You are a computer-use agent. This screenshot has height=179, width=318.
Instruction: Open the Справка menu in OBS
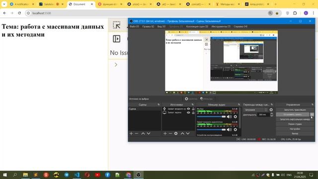pyautogui.click(x=240, y=26)
